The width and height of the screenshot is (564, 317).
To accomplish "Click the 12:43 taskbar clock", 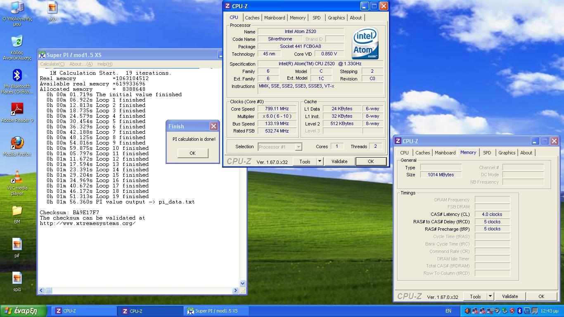I will click(x=550, y=311).
